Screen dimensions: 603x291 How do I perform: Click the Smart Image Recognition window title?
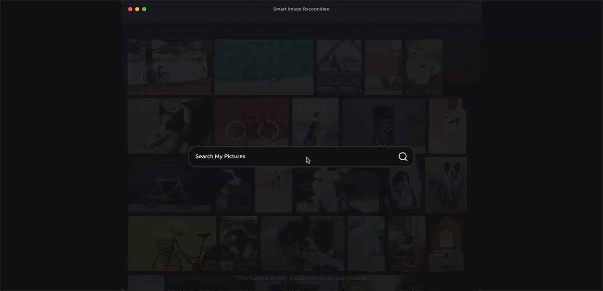tap(301, 9)
